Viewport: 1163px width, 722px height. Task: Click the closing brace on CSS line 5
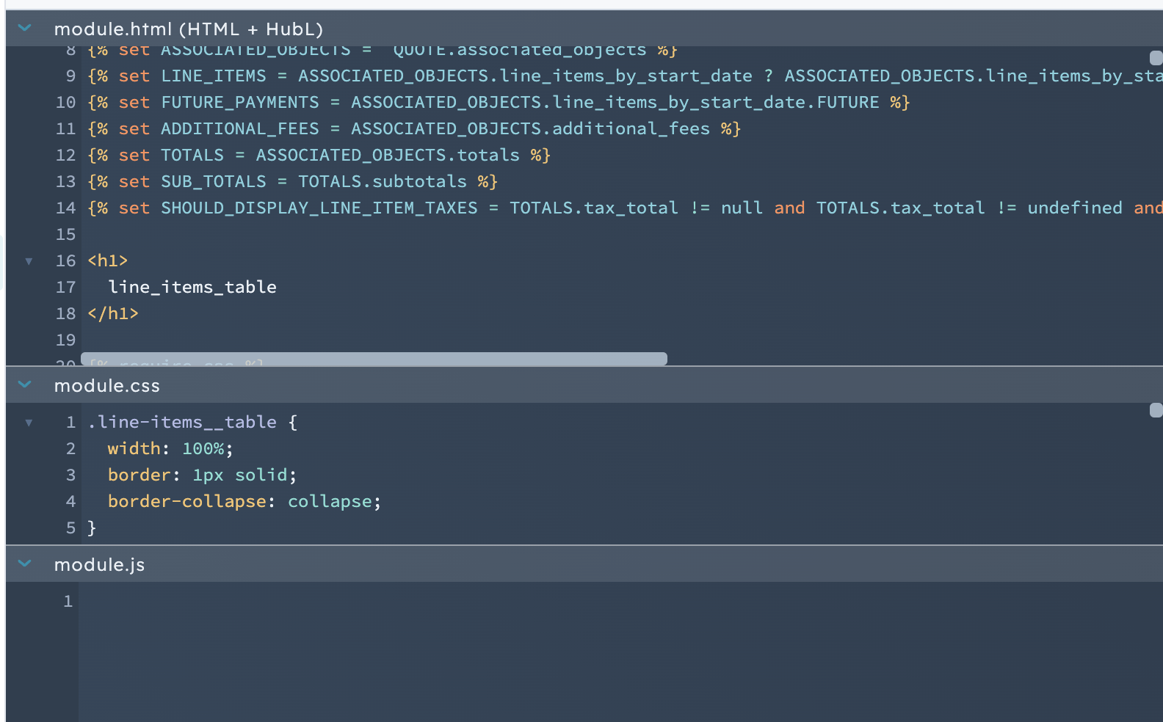(92, 528)
